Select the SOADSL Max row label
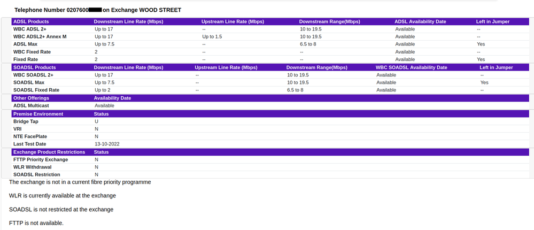534x230 pixels. point(30,82)
